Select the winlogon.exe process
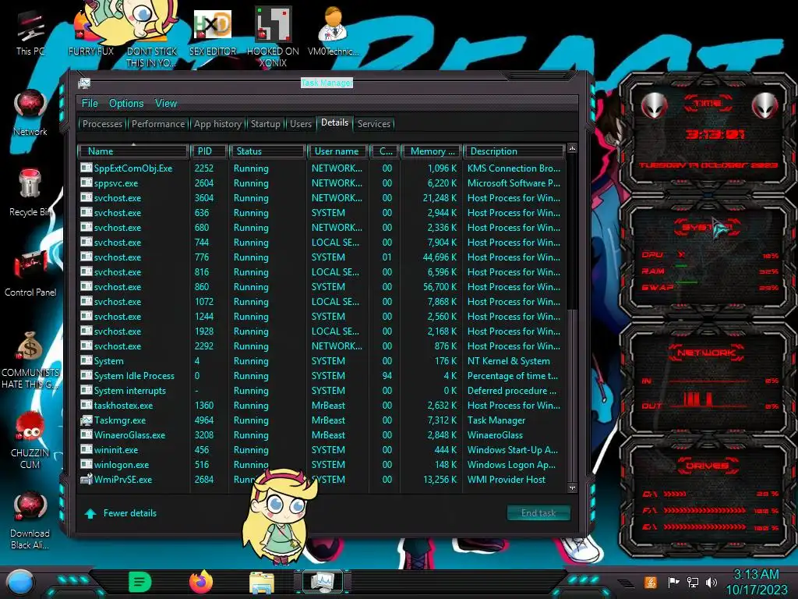Viewport: 798px width, 599px height. point(322,465)
